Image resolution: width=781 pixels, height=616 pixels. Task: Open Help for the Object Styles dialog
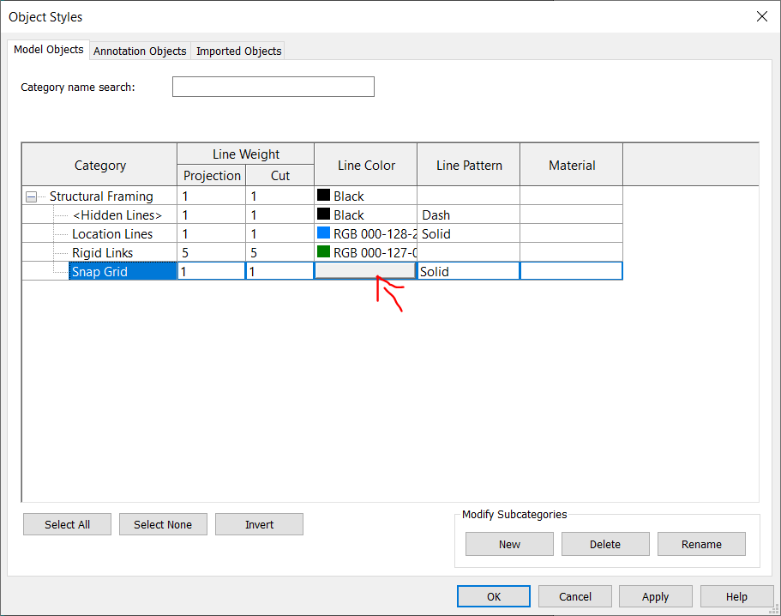tap(736, 596)
